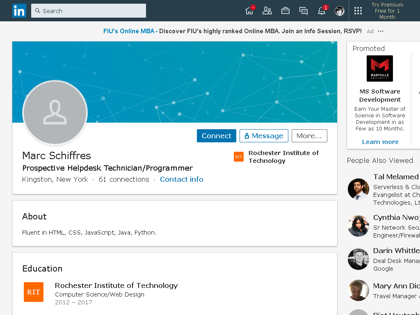Go to the Home feed icon
Image resolution: width=420 pixels, height=315 pixels.
pyautogui.click(x=250, y=11)
